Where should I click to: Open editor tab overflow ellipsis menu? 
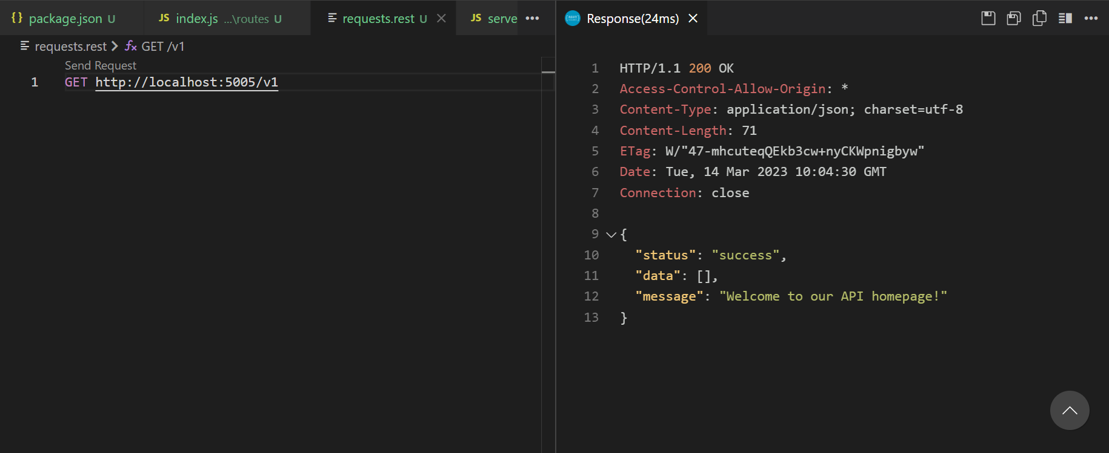pos(532,18)
